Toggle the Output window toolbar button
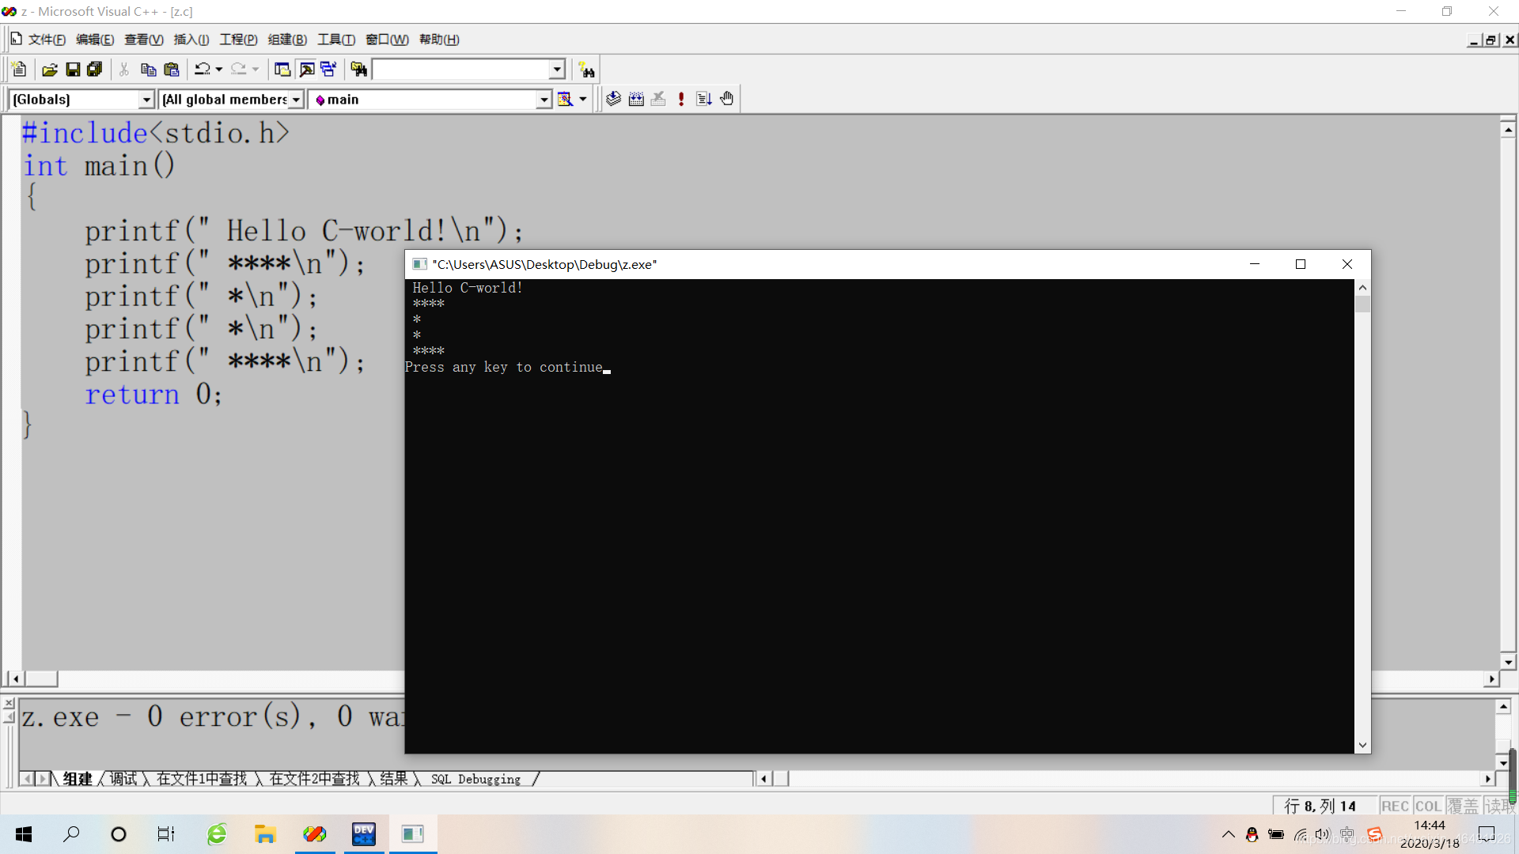1519x854 pixels. (306, 70)
